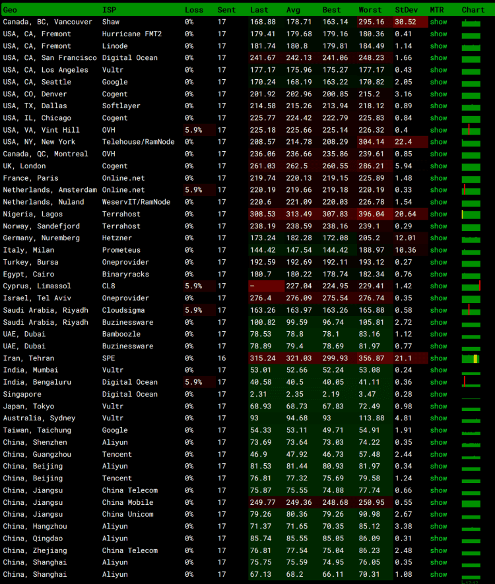This screenshot has width=495, height=584.
Task: Open chart thumbnail for Jiangsu China Mobile
Action: click(x=471, y=503)
